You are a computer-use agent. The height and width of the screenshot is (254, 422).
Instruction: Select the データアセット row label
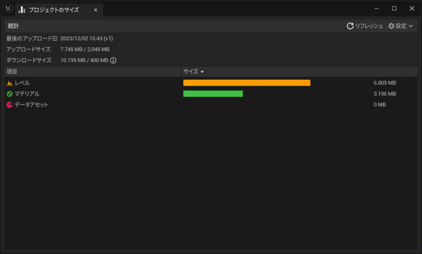pyautogui.click(x=31, y=104)
